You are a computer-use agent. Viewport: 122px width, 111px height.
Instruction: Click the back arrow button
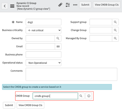coord(5,6)
